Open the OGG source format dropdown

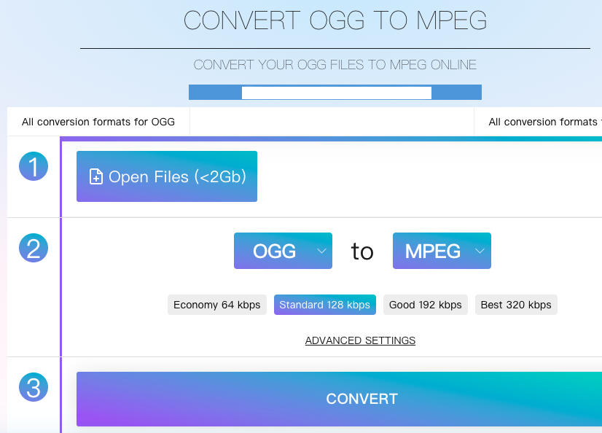coord(283,251)
